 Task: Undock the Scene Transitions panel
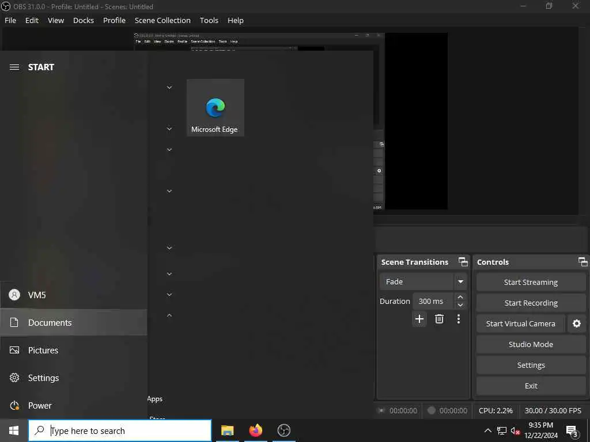tap(463, 262)
